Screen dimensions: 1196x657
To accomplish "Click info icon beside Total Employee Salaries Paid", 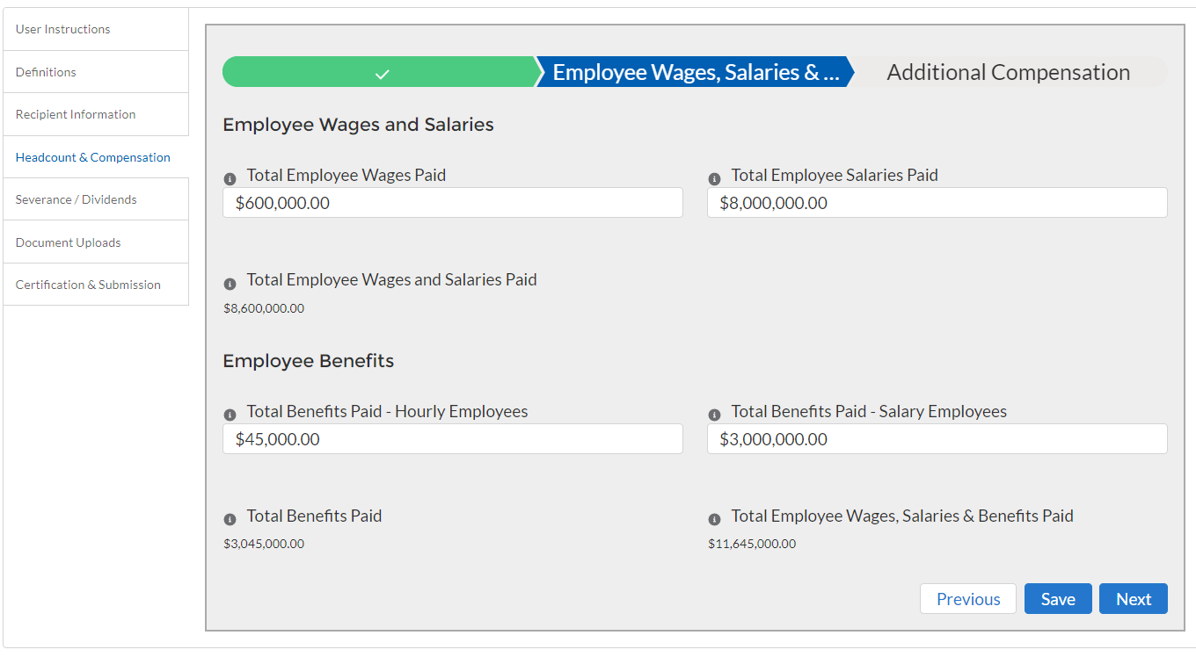I will [714, 179].
